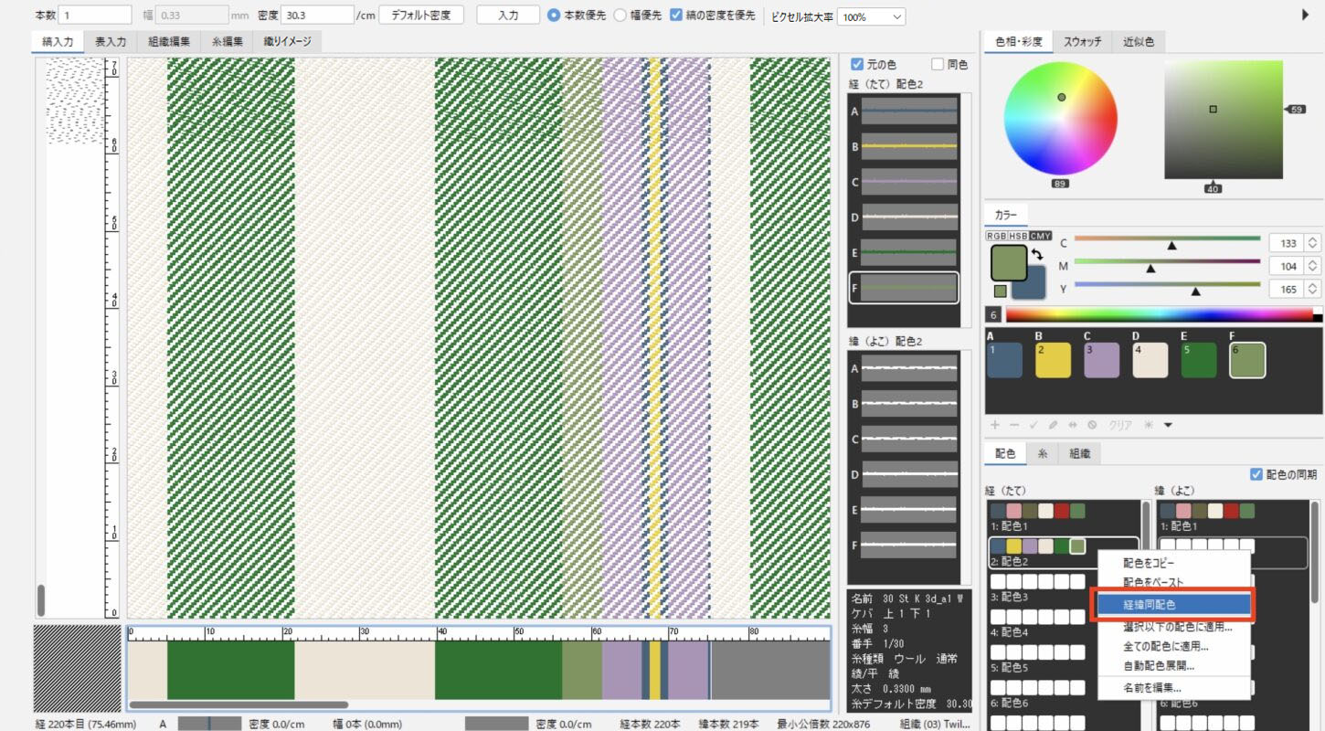Click the plus icon to add palette color
Screen dimensions: 1325x731
click(x=995, y=425)
